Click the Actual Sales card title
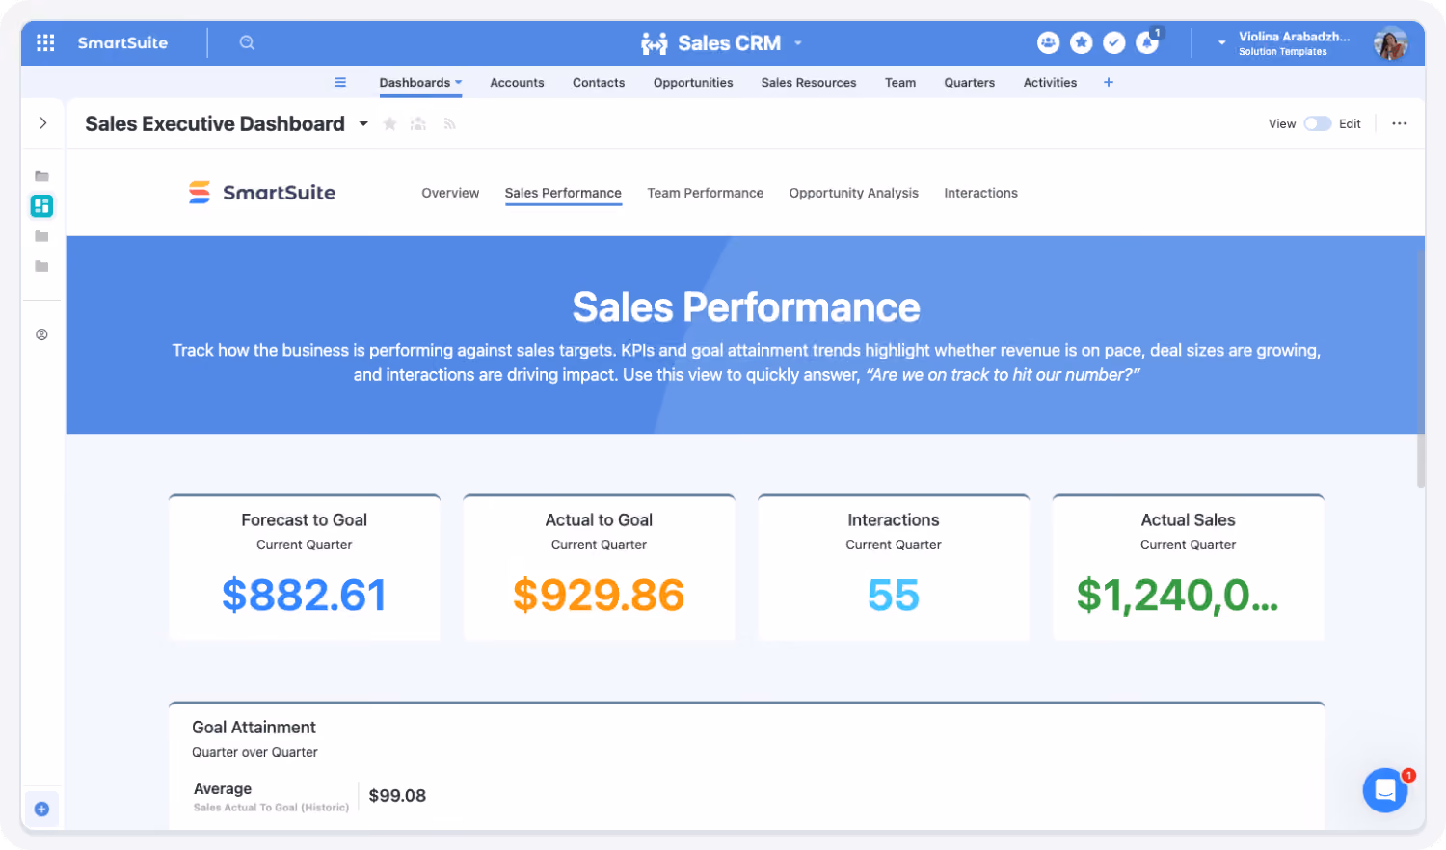This screenshot has height=850, width=1446. tap(1188, 520)
